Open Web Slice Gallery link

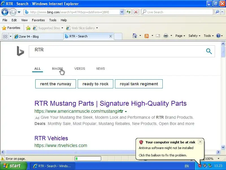pos(82,28)
